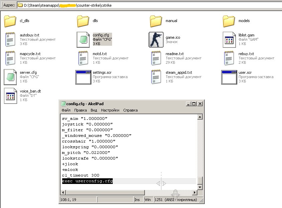Select the server.cfg file icon

coord(11,77)
